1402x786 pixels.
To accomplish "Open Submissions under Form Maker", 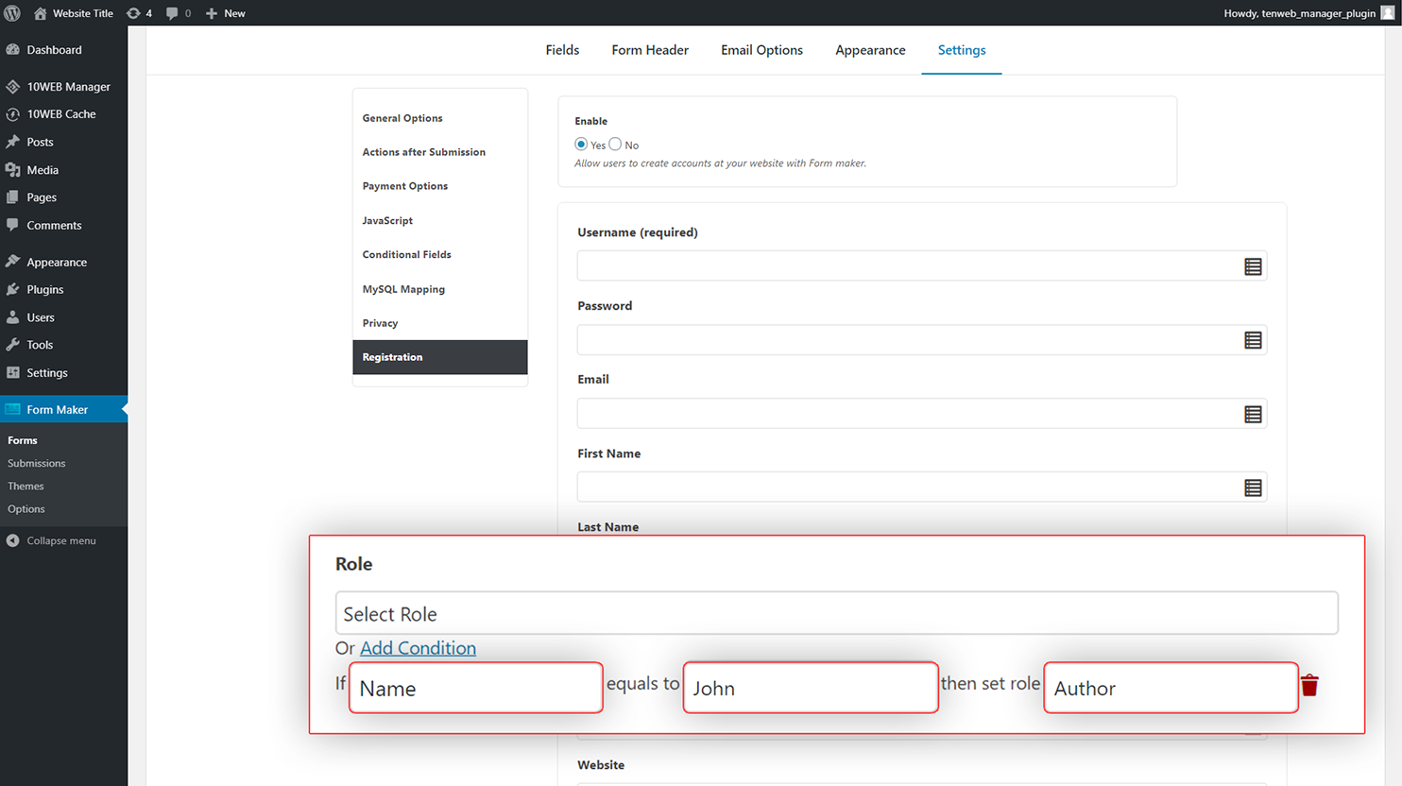I will point(37,464).
